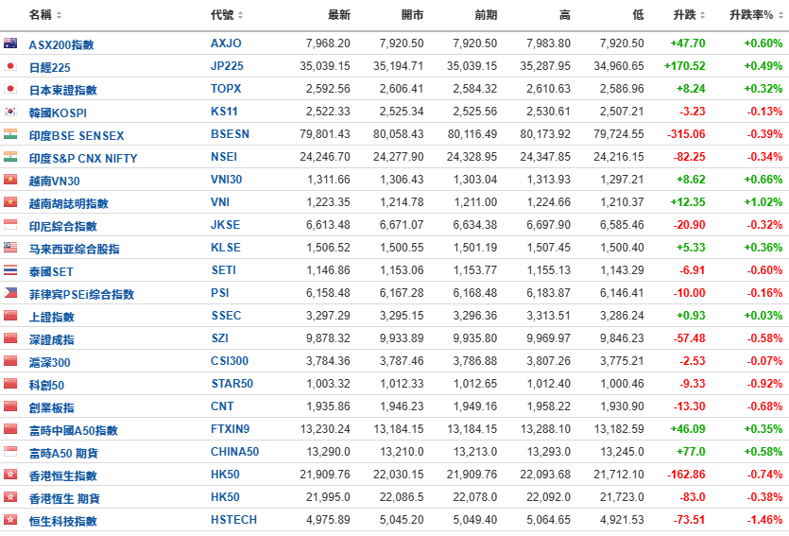
Task: Click the change value +170.52
Action: tap(685, 66)
